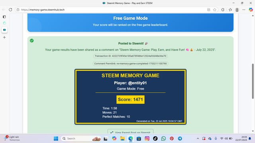This screenshot has width=255, height=143.
Task: Click the Comment Permlink pill
Action: pyautogui.click(x=130, y=64)
